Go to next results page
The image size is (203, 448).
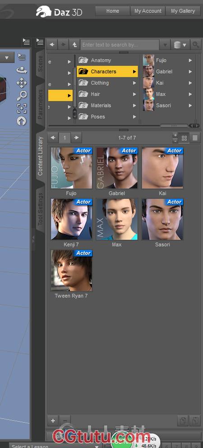coord(76,138)
